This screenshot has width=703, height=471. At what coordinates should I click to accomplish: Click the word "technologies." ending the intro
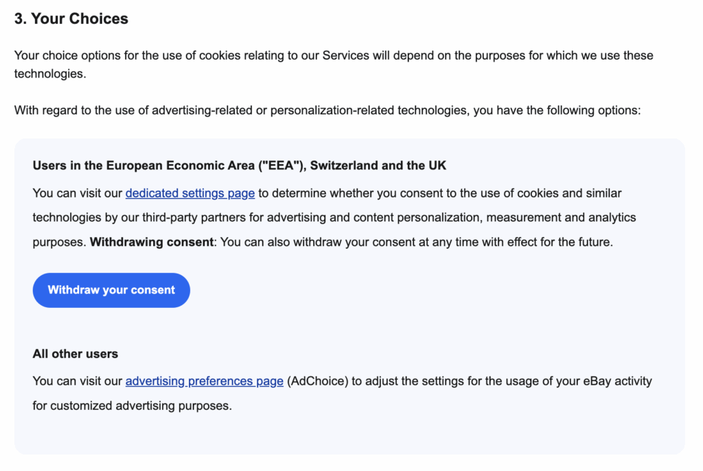[49, 73]
